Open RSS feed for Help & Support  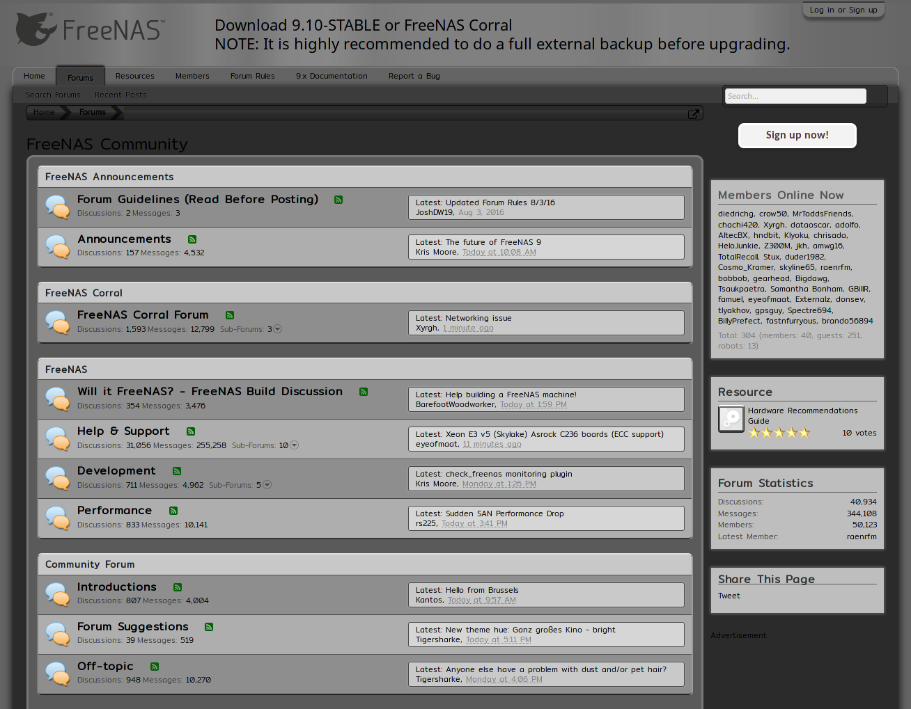(x=191, y=431)
